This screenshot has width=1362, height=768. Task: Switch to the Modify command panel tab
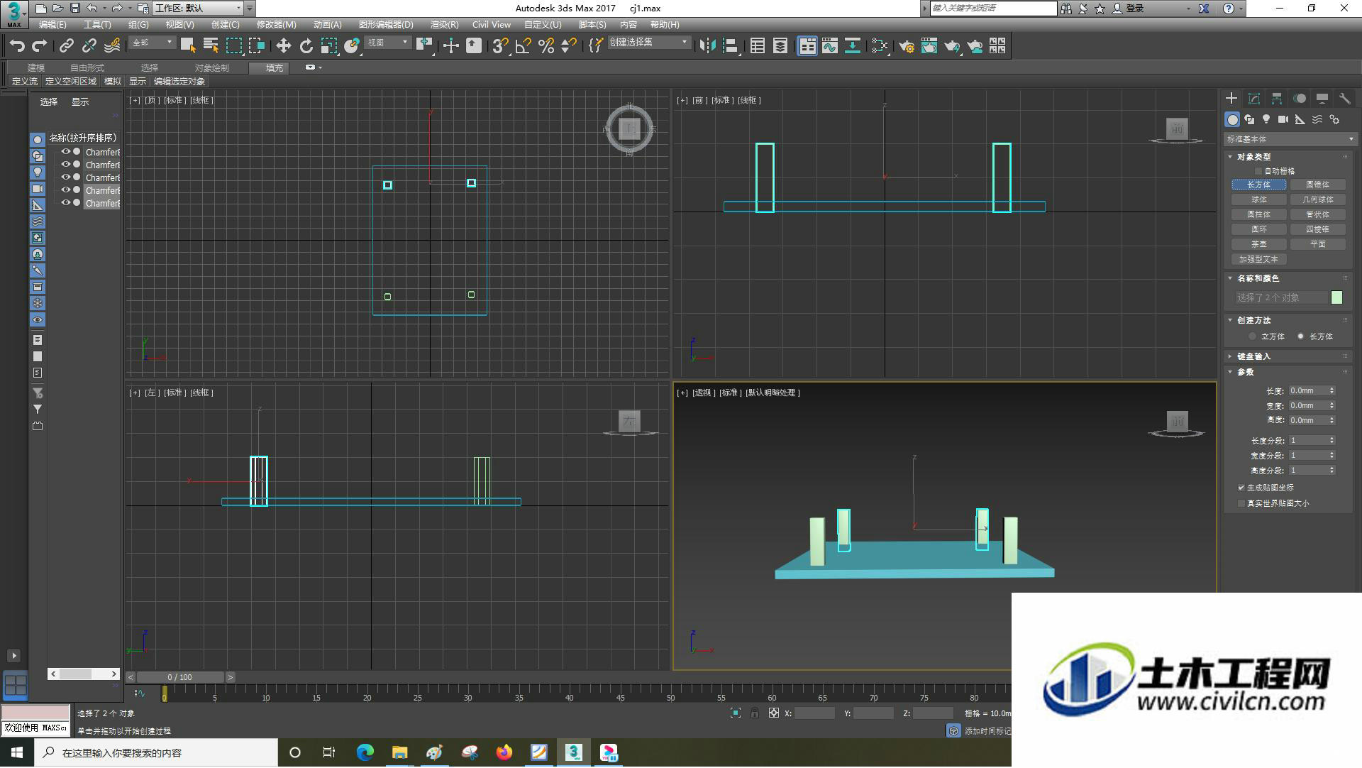point(1254,99)
